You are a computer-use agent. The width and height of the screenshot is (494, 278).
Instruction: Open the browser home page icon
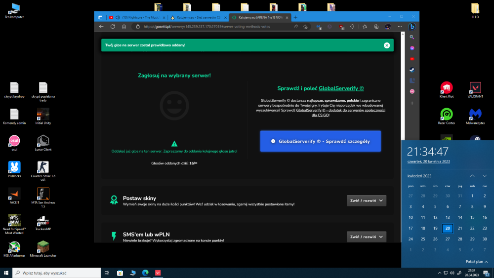click(x=124, y=27)
